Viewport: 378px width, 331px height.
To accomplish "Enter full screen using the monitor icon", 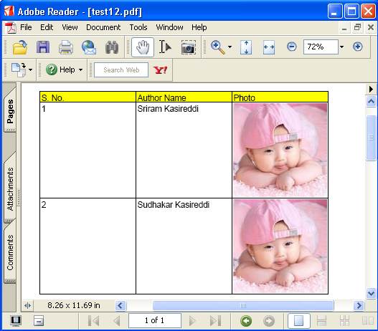I will pyautogui.click(x=16, y=321).
